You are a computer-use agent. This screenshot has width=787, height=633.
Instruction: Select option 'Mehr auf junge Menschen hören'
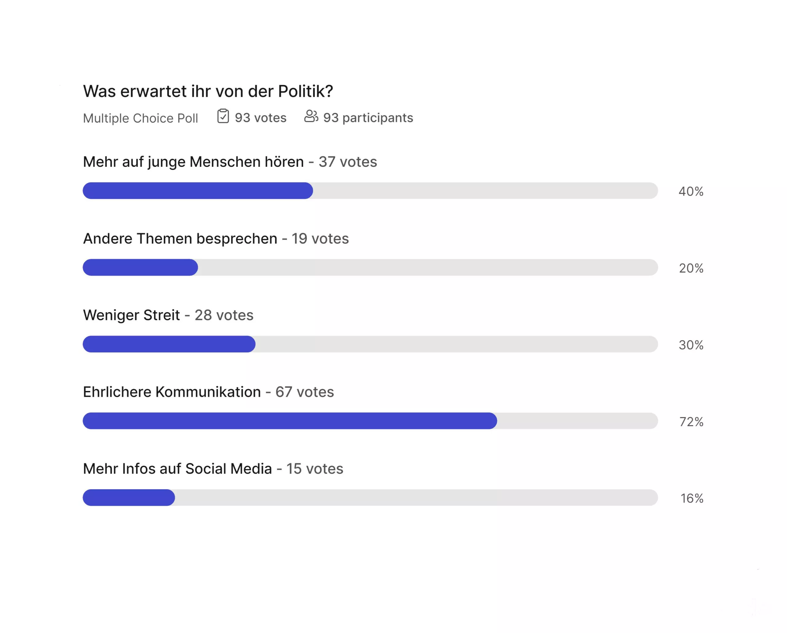(x=193, y=162)
